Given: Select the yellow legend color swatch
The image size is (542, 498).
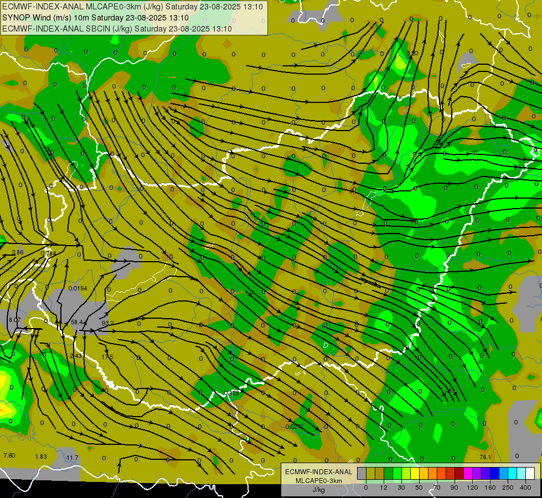Looking at the screenshot, I should coord(415,473).
